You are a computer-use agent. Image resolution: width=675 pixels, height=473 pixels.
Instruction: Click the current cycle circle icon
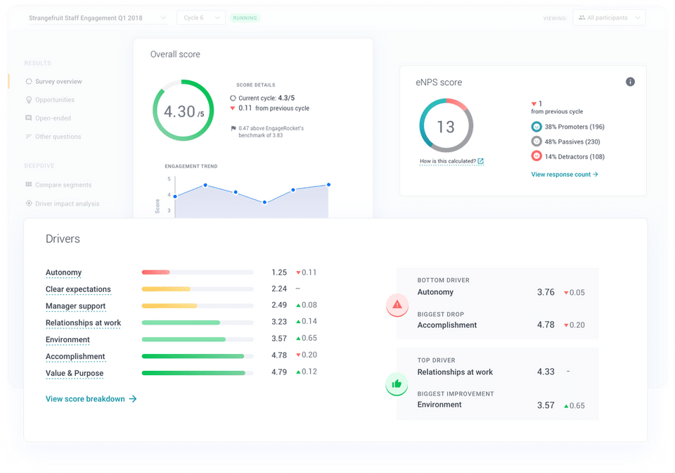click(x=233, y=99)
